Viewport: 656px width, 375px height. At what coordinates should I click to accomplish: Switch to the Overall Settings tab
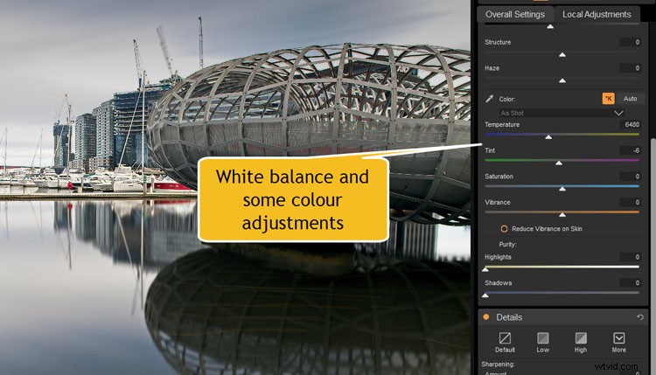(515, 14)
